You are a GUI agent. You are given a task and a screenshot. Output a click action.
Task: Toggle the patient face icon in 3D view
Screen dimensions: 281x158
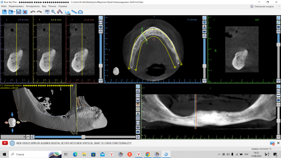pyautogui.click(x=138, y=104)
